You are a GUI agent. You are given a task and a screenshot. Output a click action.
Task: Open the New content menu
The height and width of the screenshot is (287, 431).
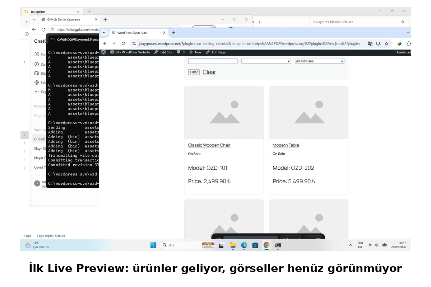[195, 52]
